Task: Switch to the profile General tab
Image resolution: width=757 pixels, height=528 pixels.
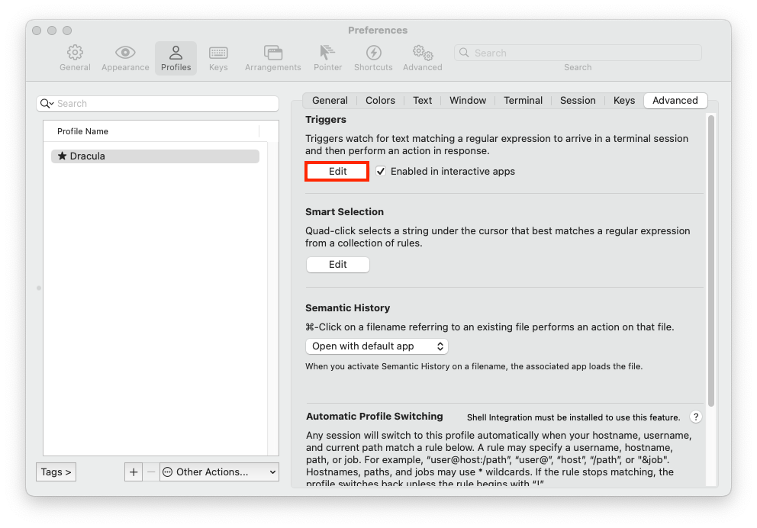Action: click(x=330, y=101)
